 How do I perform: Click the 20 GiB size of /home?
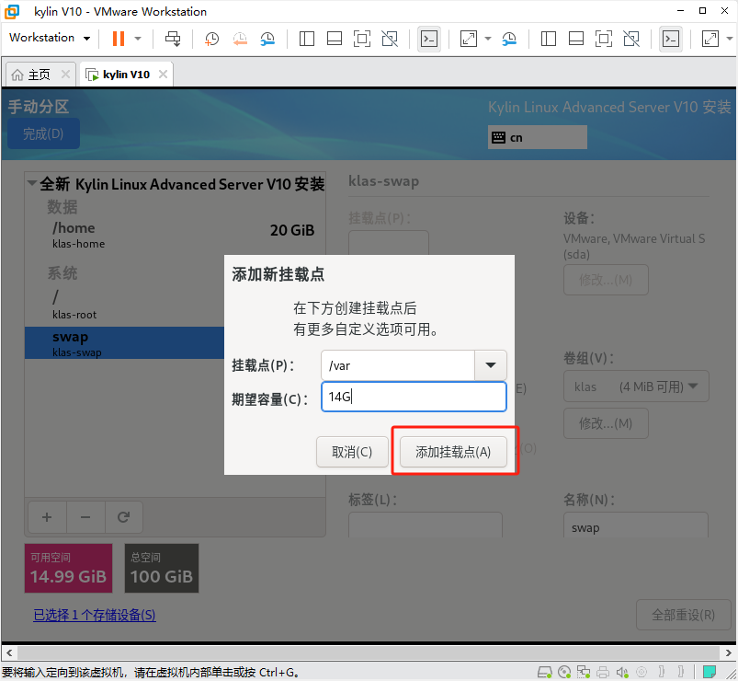[x=292, y=230]
